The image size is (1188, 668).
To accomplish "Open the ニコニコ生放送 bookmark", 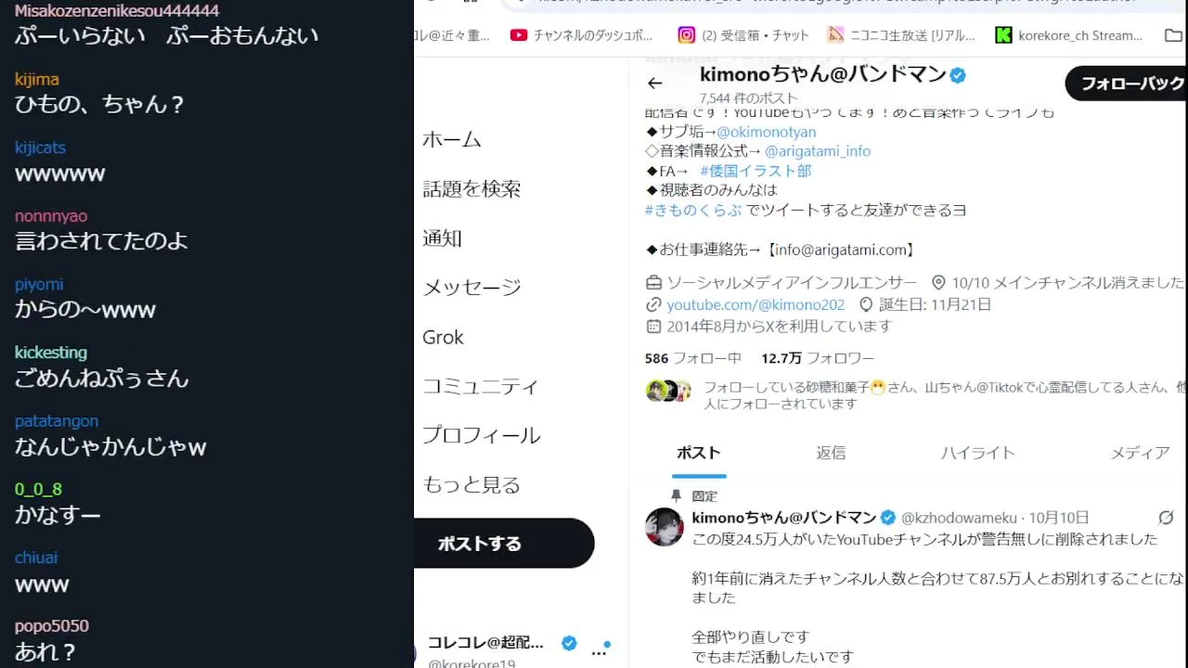I will point(901,35).
